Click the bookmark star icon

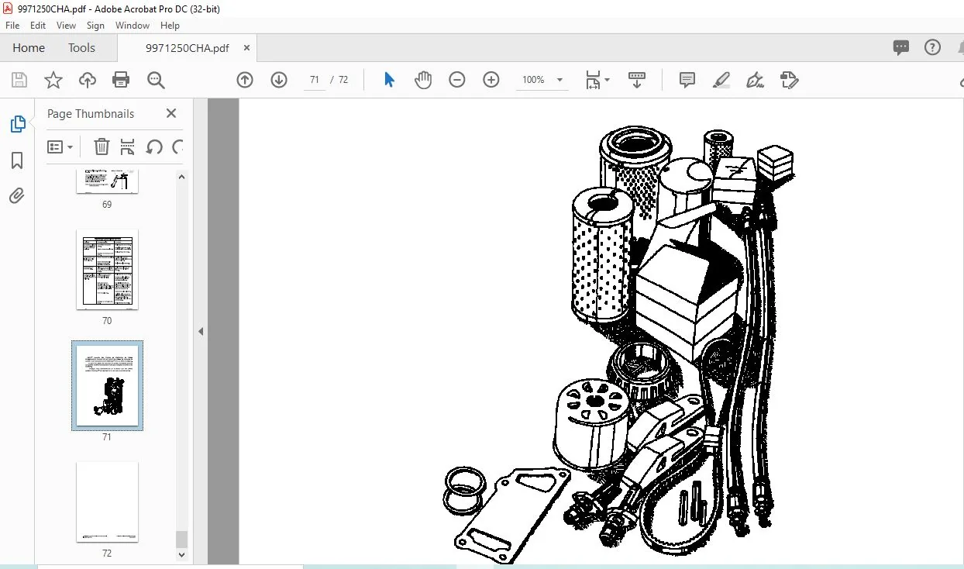(x=53, y=80)
